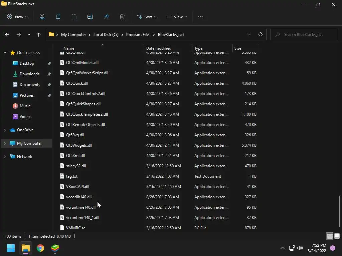
Task: Open Videos in the sidebar
Action: (x=25, y=117)
